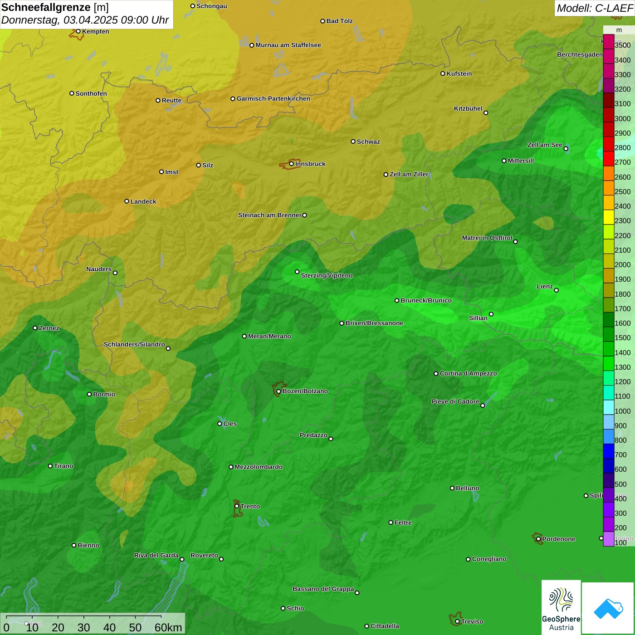635x635 pixels.
Task: Click the Schlanders/Silandro label
Action: click(135, 344)
